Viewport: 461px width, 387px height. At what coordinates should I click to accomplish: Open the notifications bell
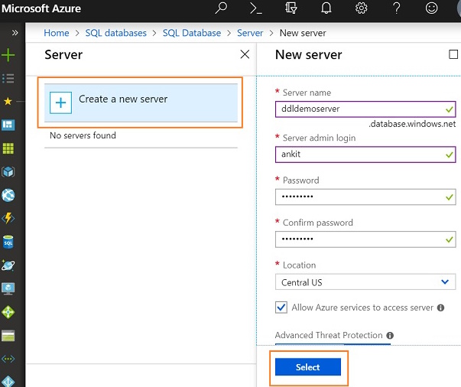point(326,8)
